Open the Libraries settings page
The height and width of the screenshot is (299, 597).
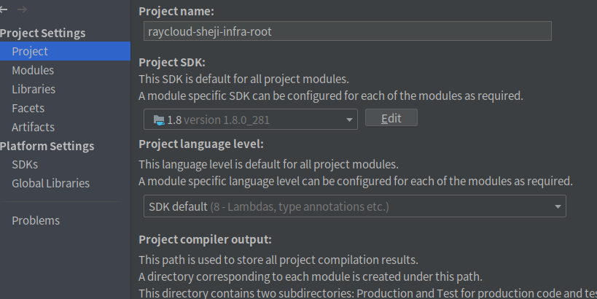tap(34, 89)
